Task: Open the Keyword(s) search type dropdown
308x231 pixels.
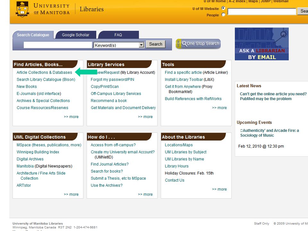Action: 119,45
